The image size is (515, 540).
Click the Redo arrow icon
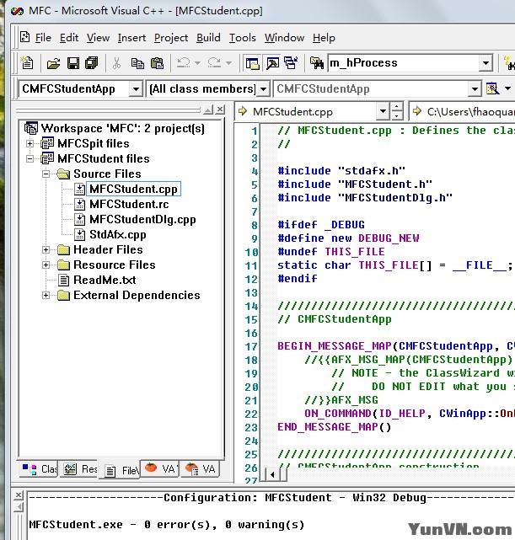click(214, 62)
